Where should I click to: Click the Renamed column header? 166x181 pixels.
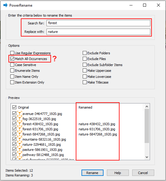click(x=85, y=107)
